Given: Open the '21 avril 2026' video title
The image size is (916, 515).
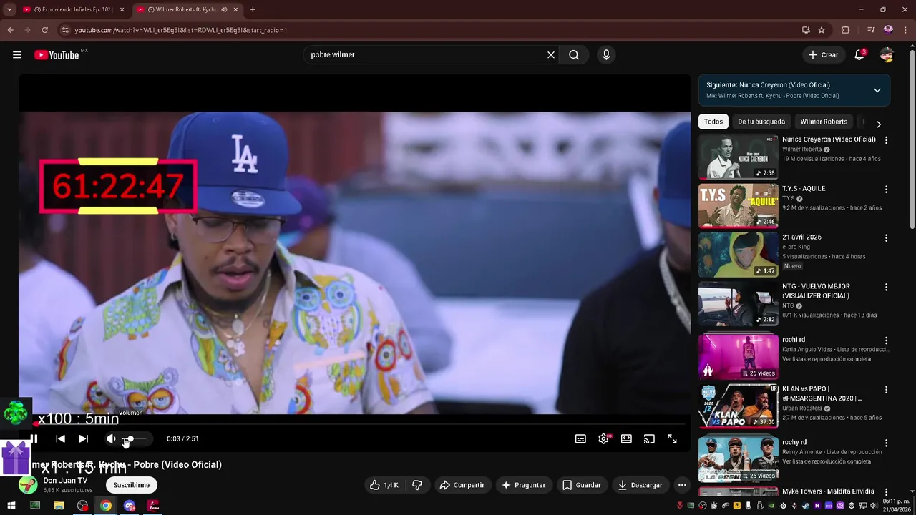Looking at the screenshot, I should pos(801,237).
